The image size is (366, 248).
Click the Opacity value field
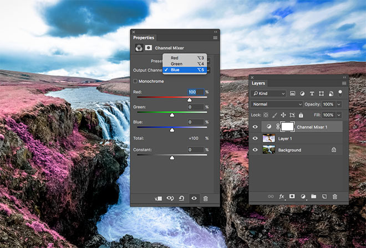(x=329, y=104)
